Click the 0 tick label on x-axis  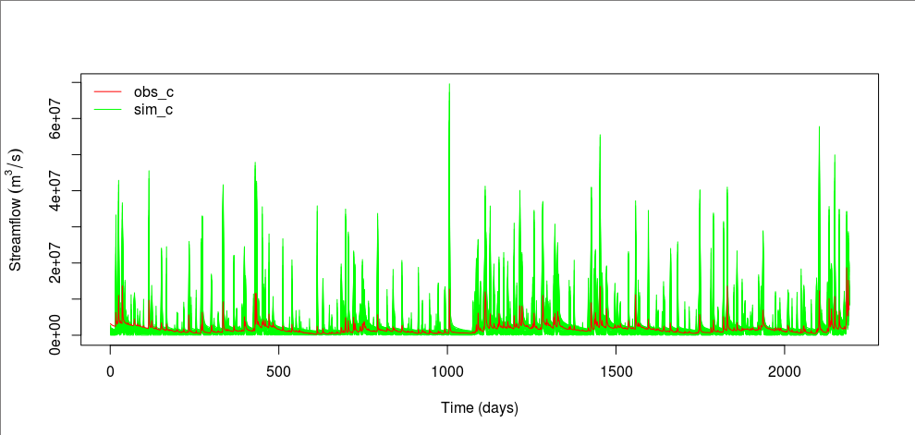(x=111, y=370)
